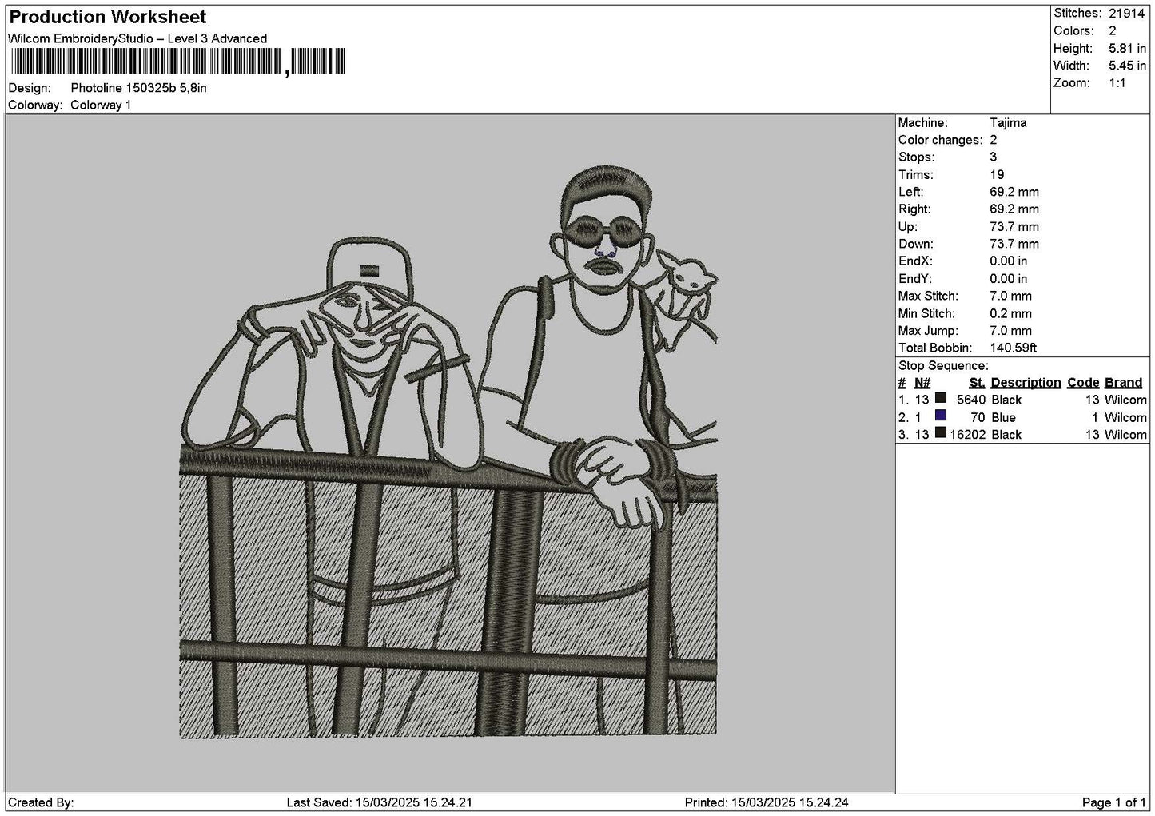Click the 'Left:' row value 69.2 mm
Image resolution: width=1155 pixels, height=816 pixels.
point(1014,193)
